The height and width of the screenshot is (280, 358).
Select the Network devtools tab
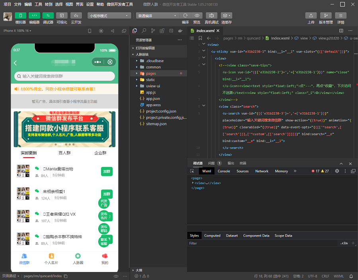click(x=262, y=171)
